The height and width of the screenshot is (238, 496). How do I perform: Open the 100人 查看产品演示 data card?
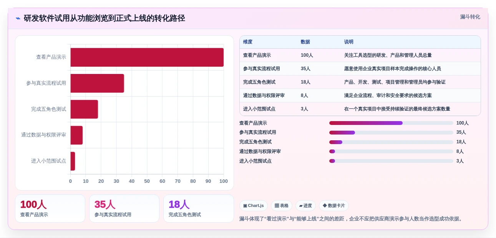(50, 208)
